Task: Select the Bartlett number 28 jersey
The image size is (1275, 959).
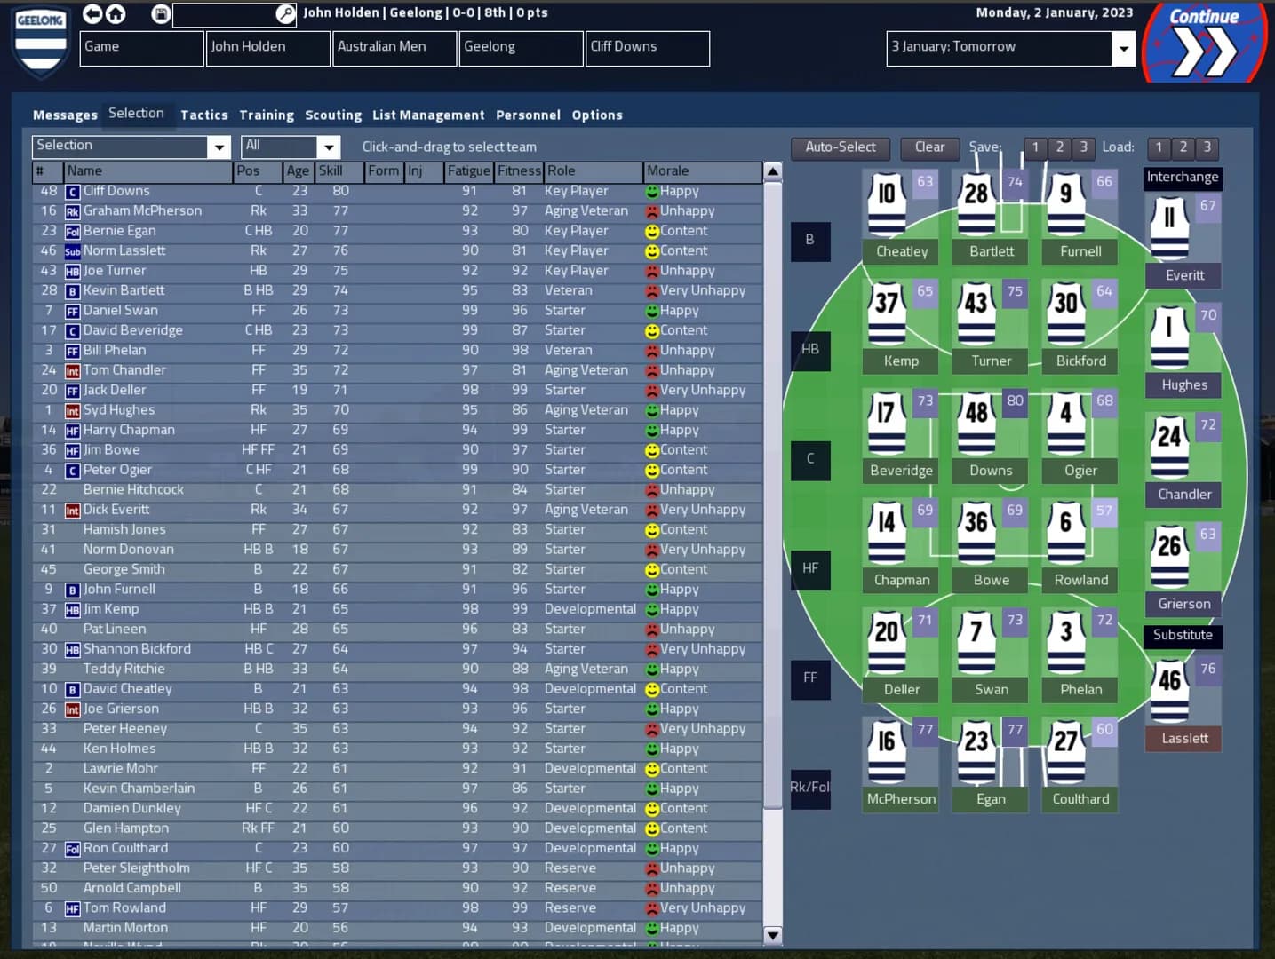Action: pyautogui.click(x=976, y=204)
